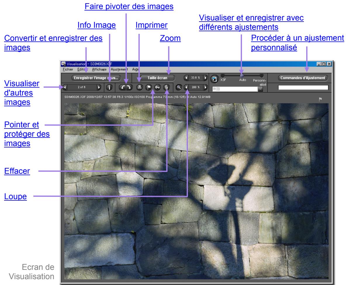Go to next image (right of 2 of 6)

99,88
